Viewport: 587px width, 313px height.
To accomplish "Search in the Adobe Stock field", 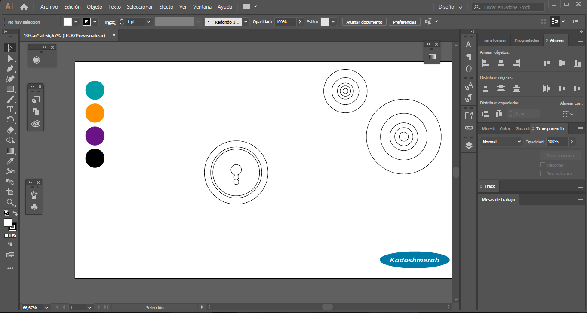I will pos(508,7).
